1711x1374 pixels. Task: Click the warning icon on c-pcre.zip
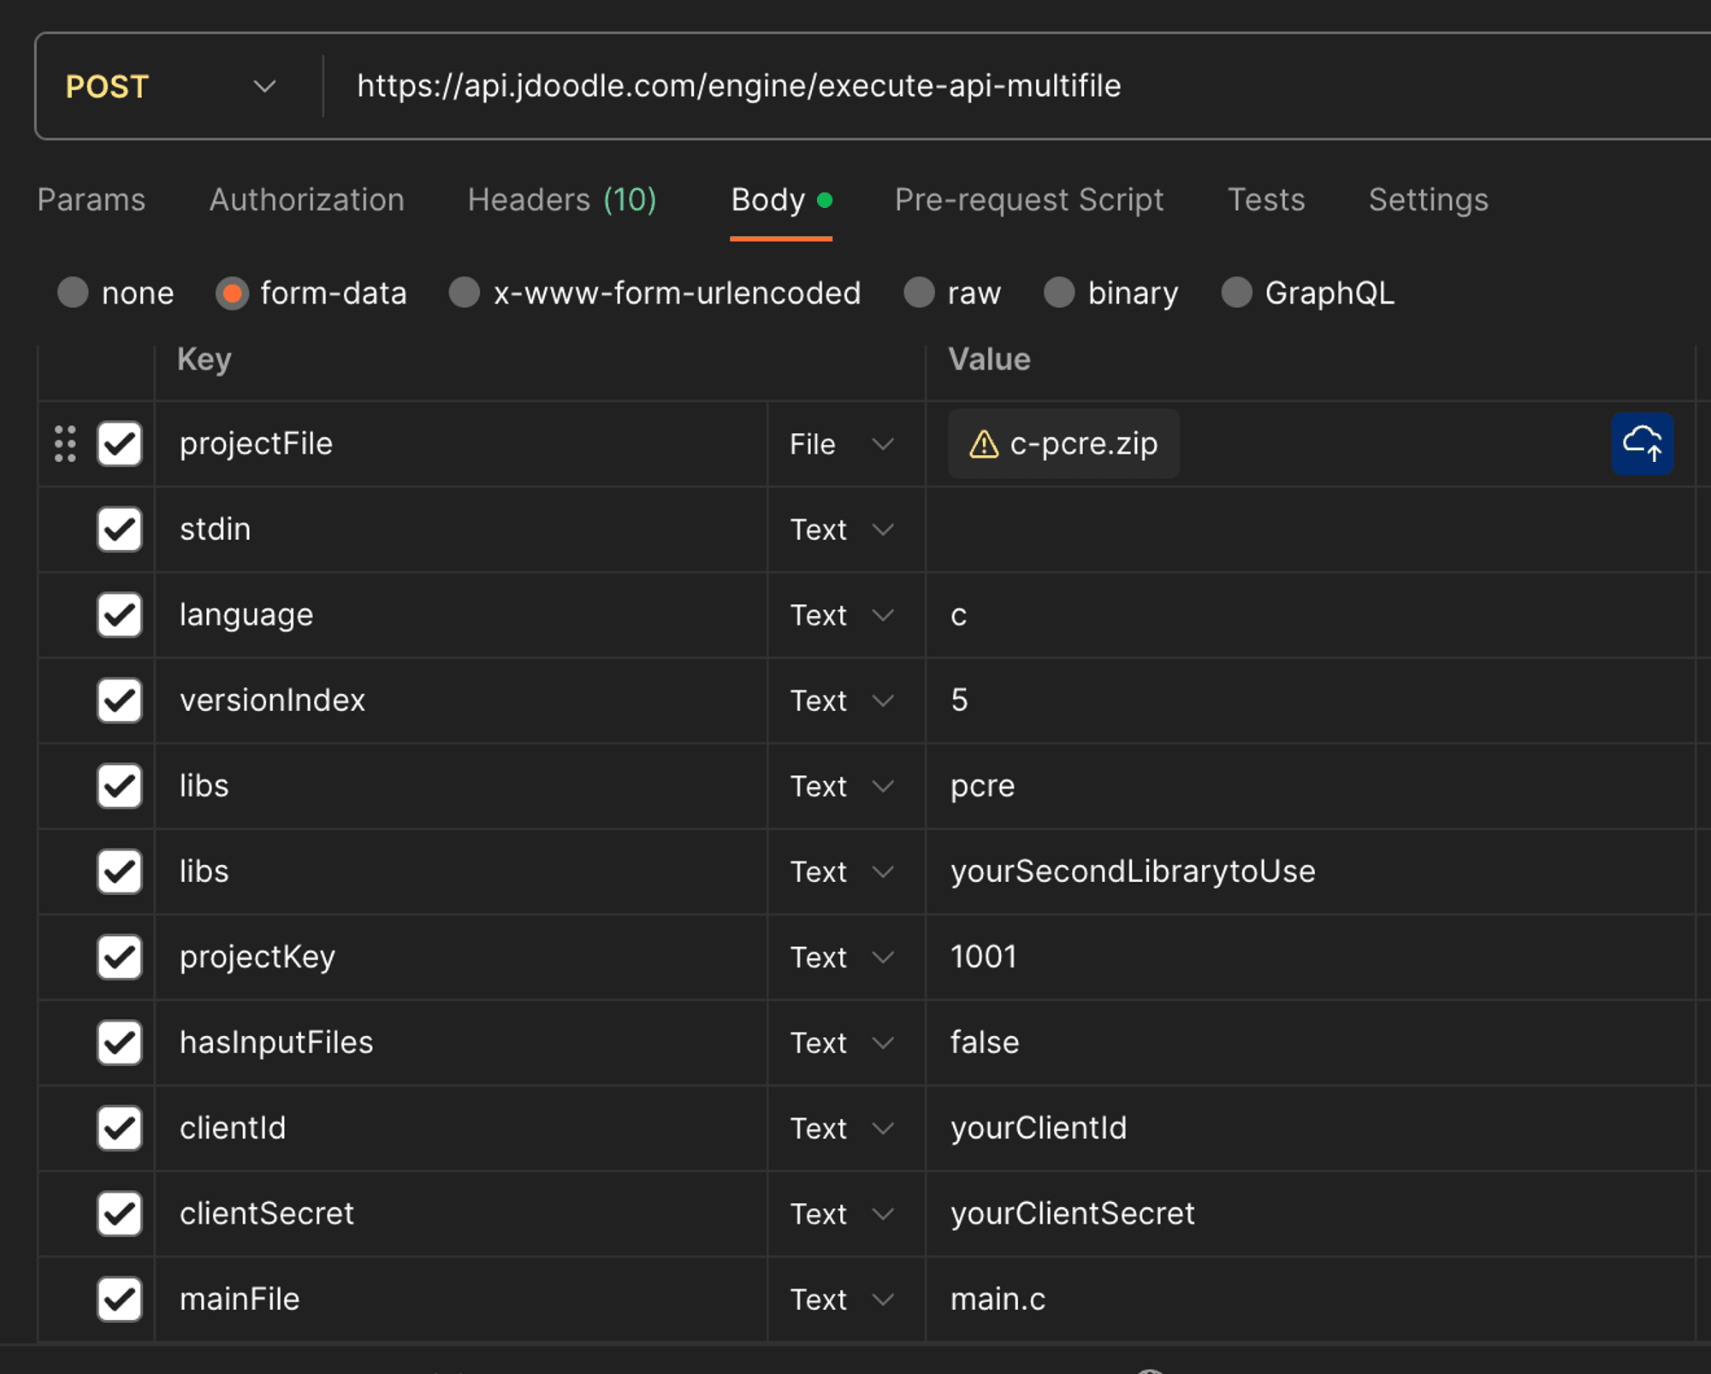point(983,444)
